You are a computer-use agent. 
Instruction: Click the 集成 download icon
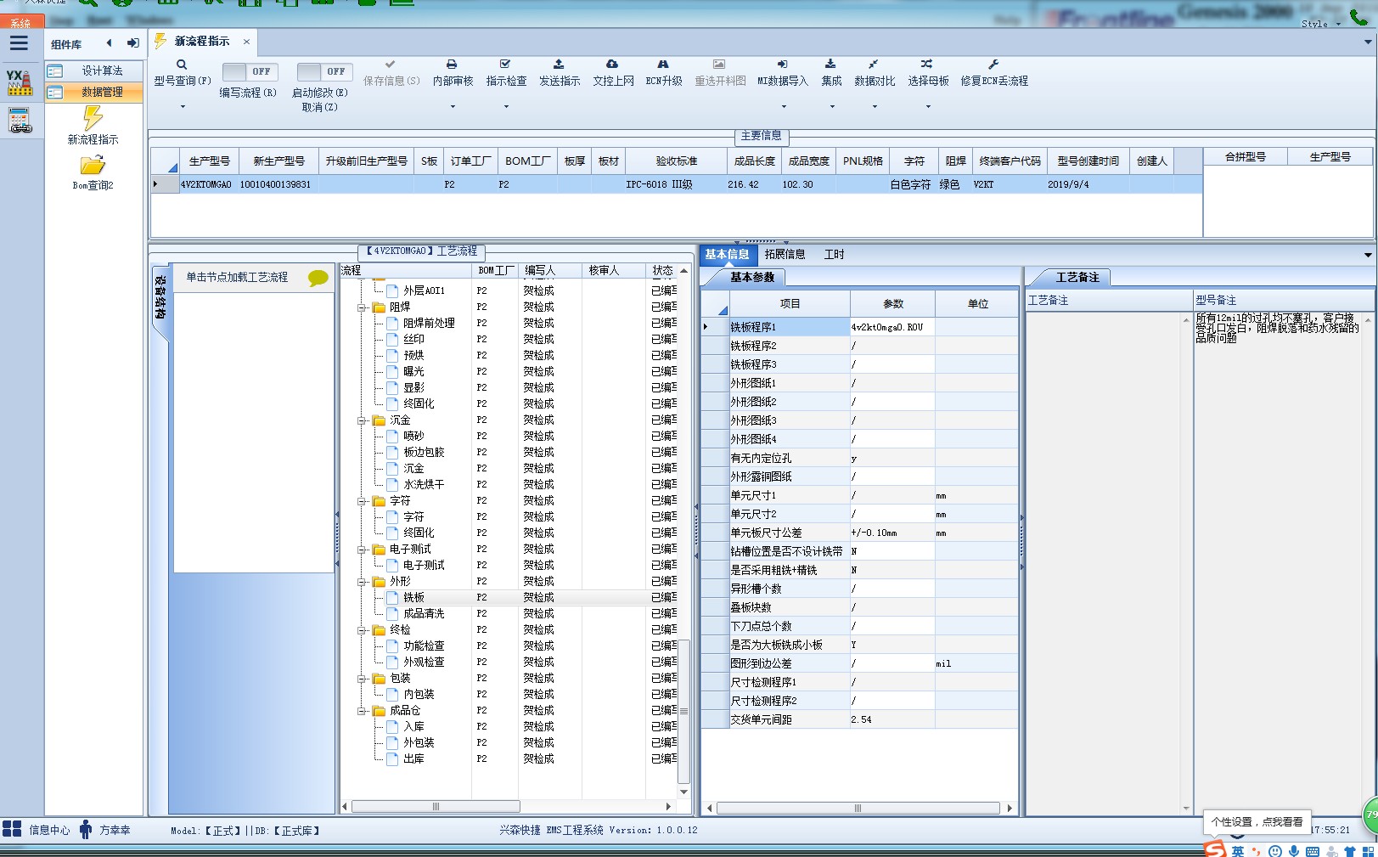(x=830, y=65)
